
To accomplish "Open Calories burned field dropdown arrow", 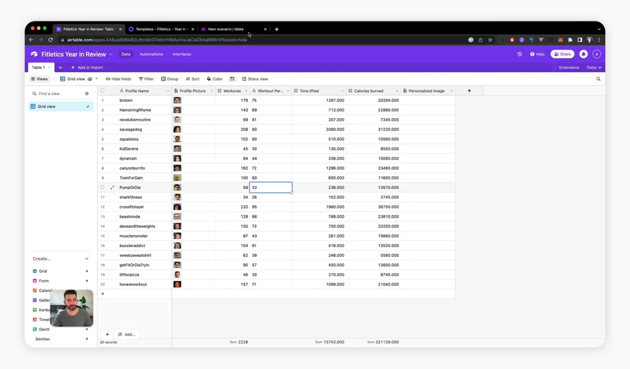I will (397, 91).
